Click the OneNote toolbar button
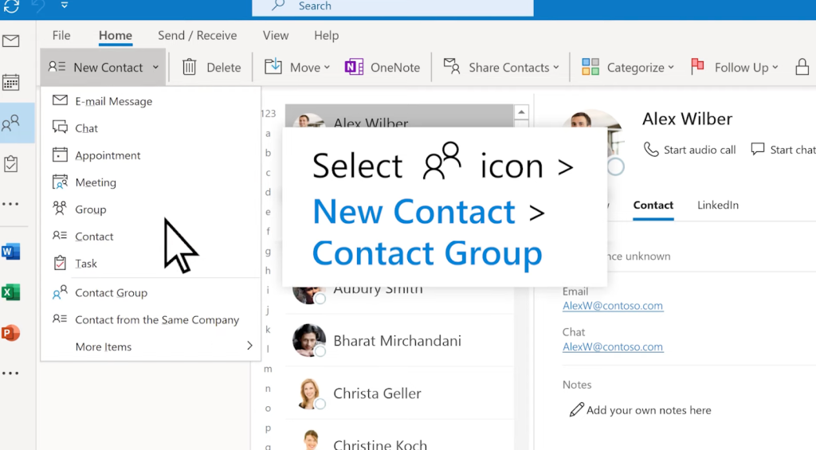This screenshot has width=816, height=450. coord(382,68)
